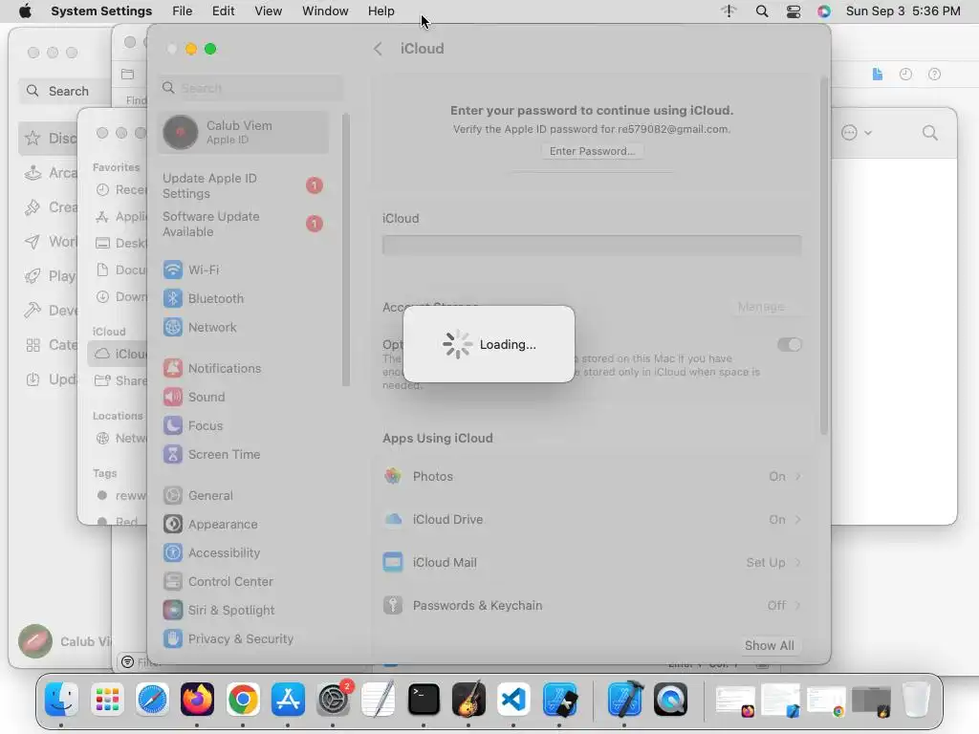Click the date and time in menu bar

tap(903, 11)
